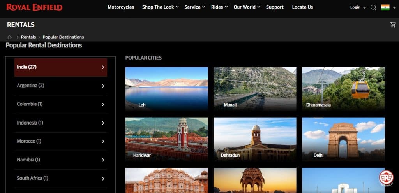
Task: Expand the Our World menu
Action: [247, 7]
